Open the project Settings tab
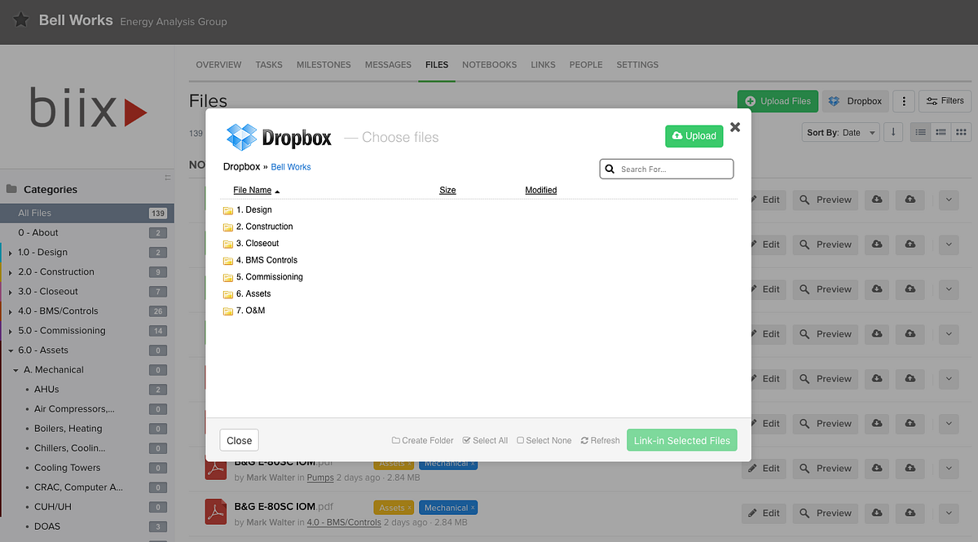 click(x=637, y=64)
